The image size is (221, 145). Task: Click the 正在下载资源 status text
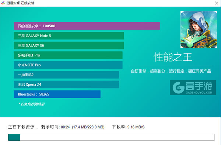pos(23,127)
